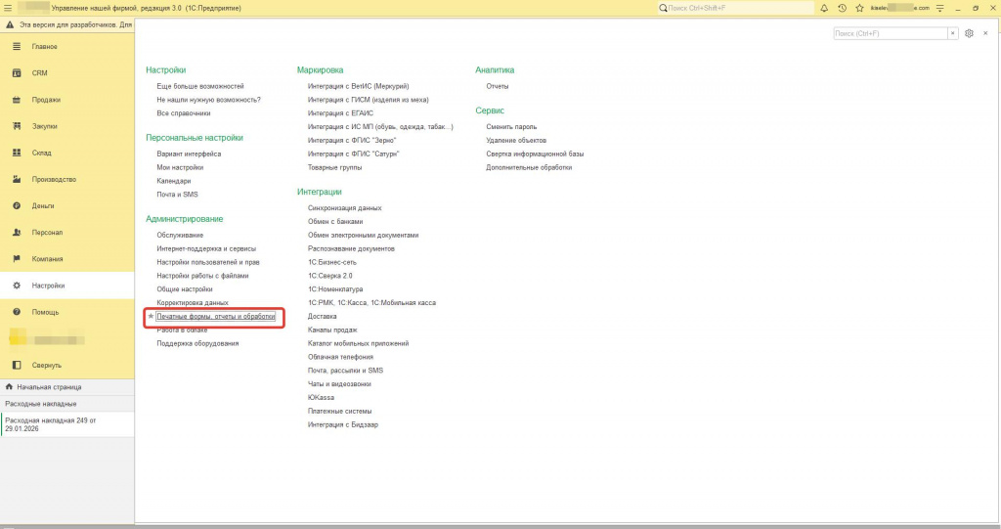
Task: Click the Деньги coin icon
Action: 17,205
